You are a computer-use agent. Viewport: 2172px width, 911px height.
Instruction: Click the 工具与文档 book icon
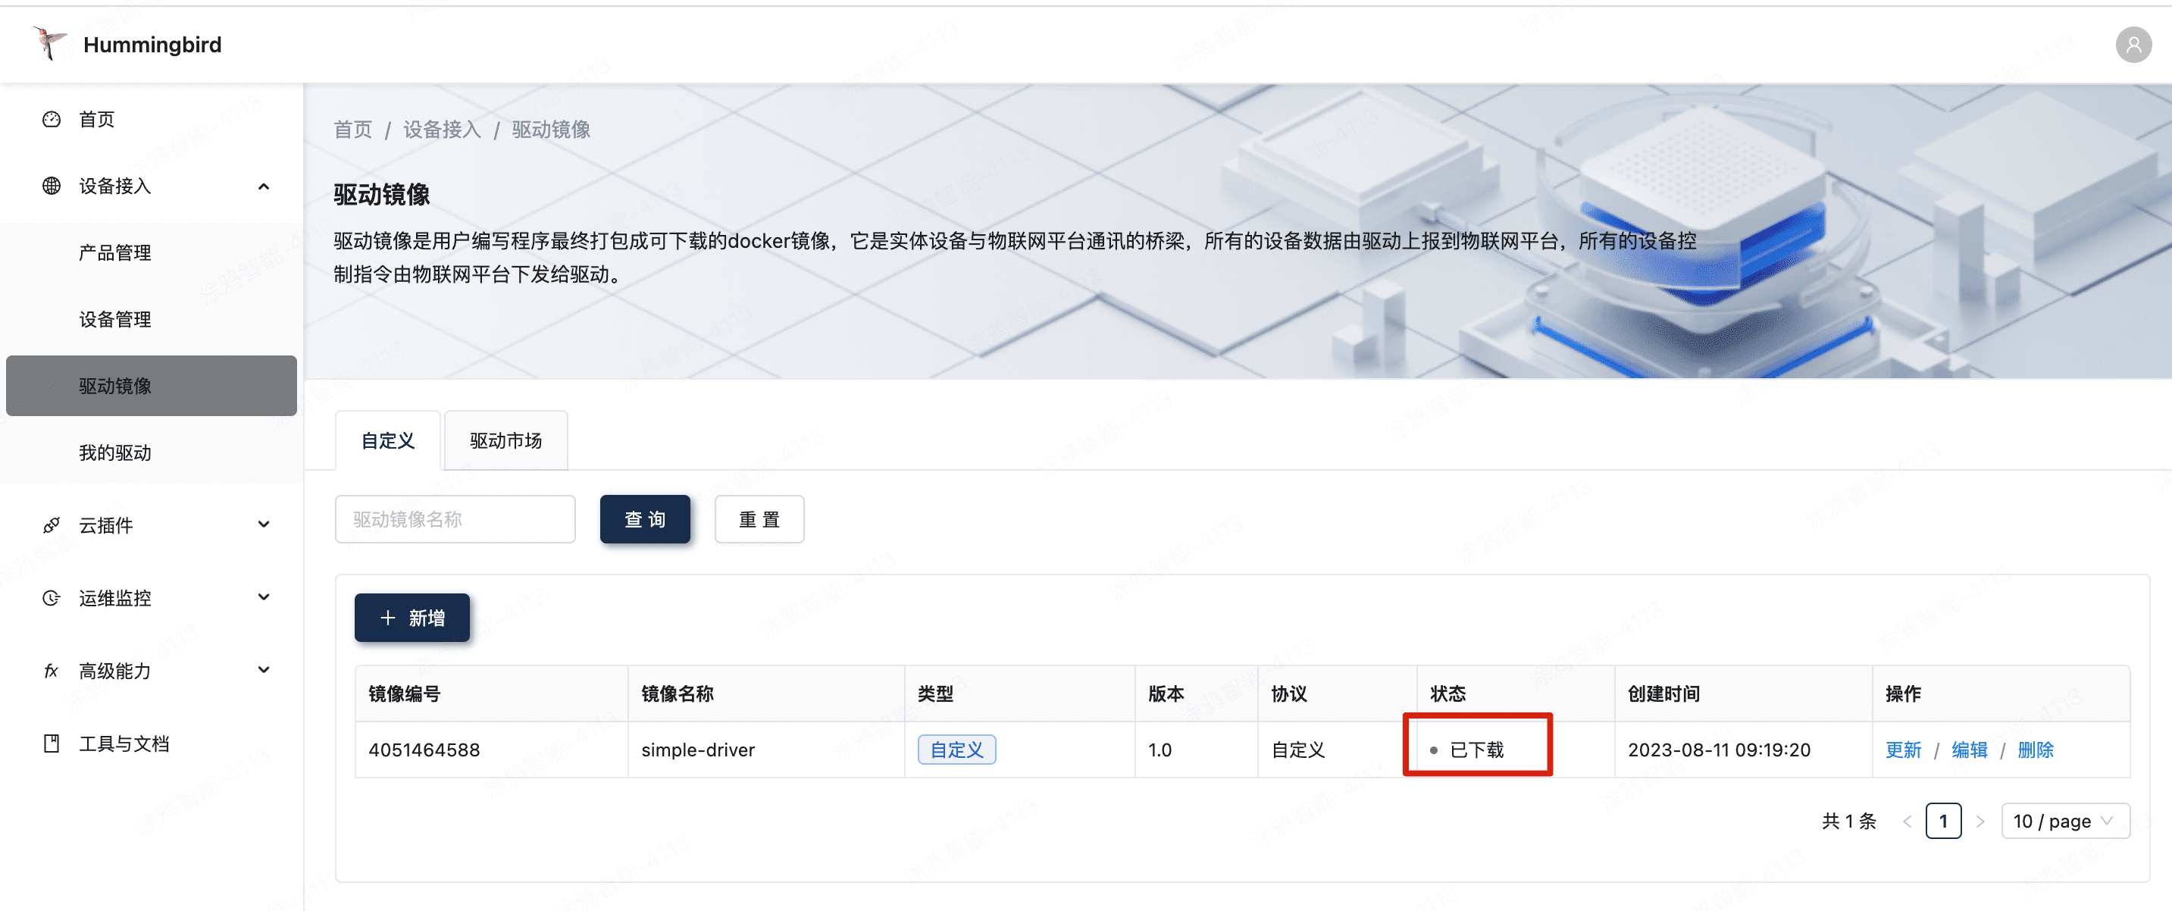(52, 744)
